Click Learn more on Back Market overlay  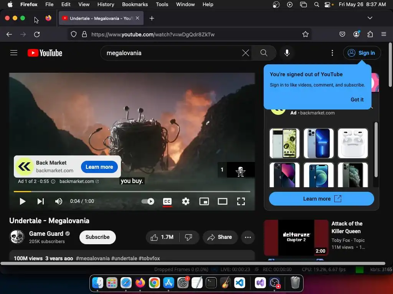(x=99, y=167)
